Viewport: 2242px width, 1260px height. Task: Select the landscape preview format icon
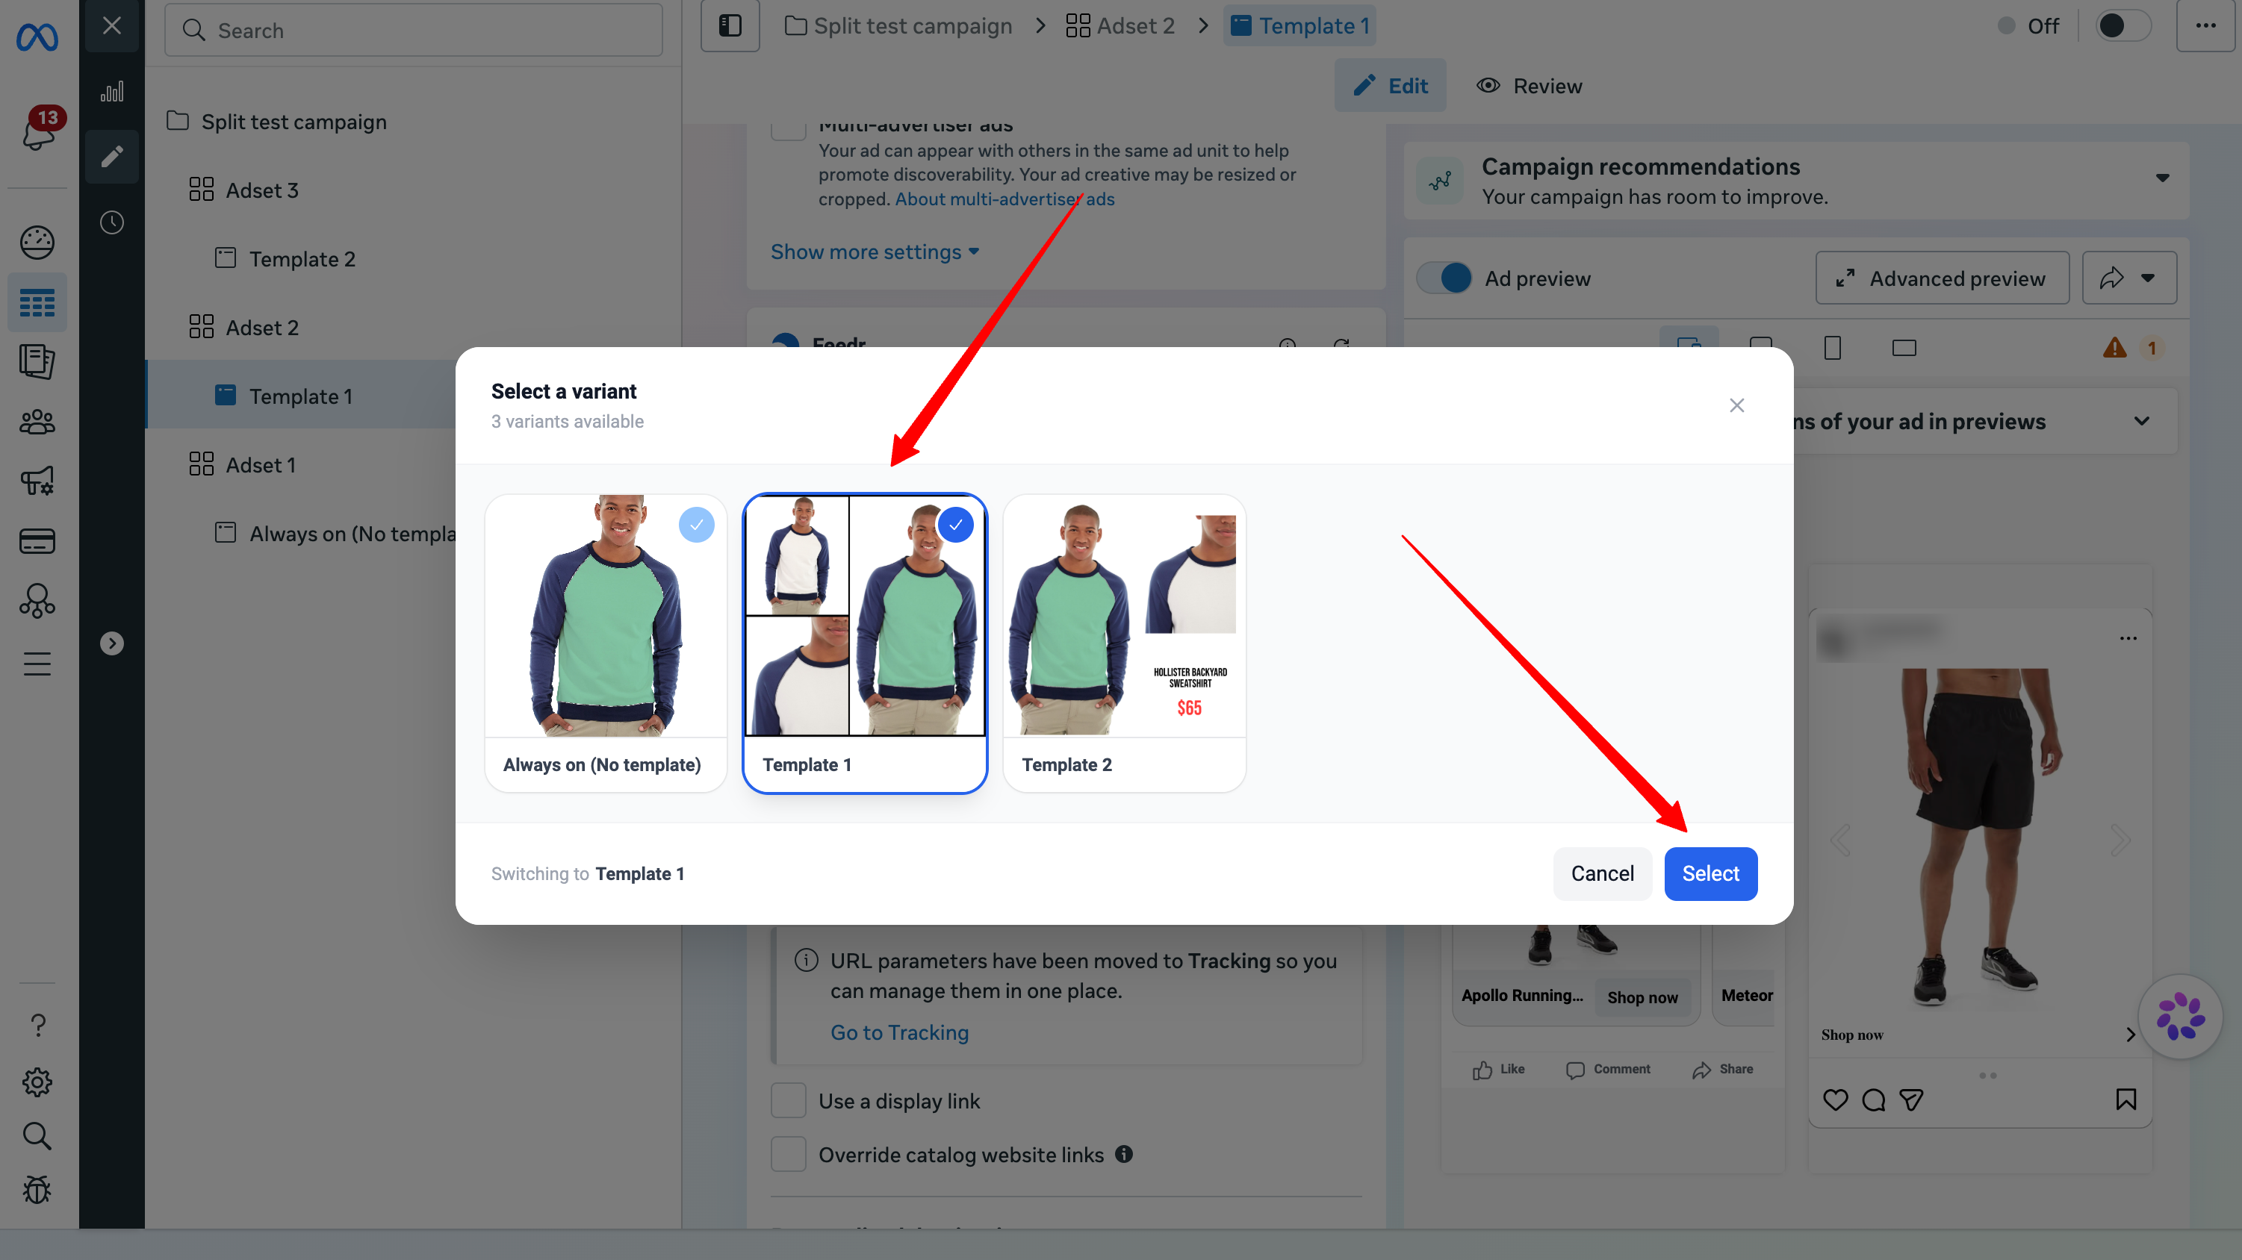click(x=1904, y=348)
